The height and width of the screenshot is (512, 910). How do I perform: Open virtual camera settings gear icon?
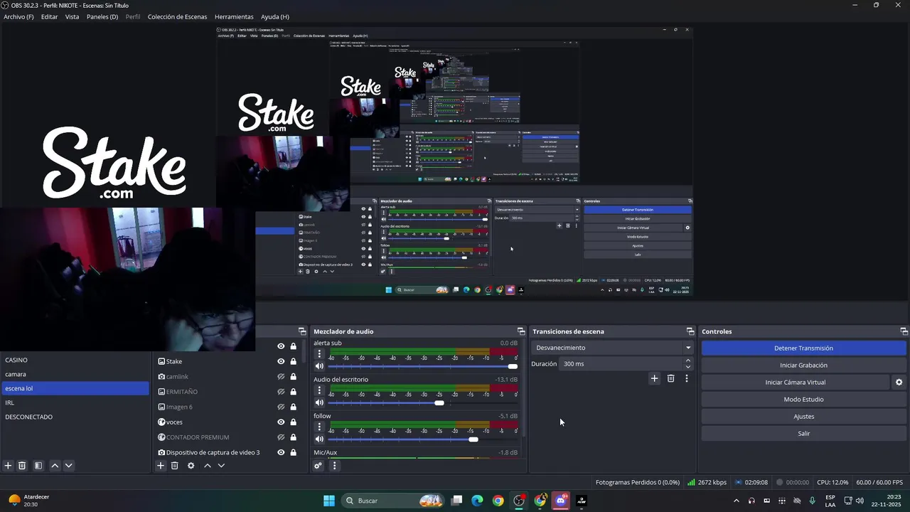coord(899,383)
